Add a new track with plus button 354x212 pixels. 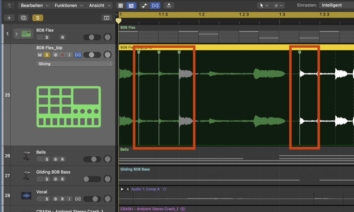[9, 18]
